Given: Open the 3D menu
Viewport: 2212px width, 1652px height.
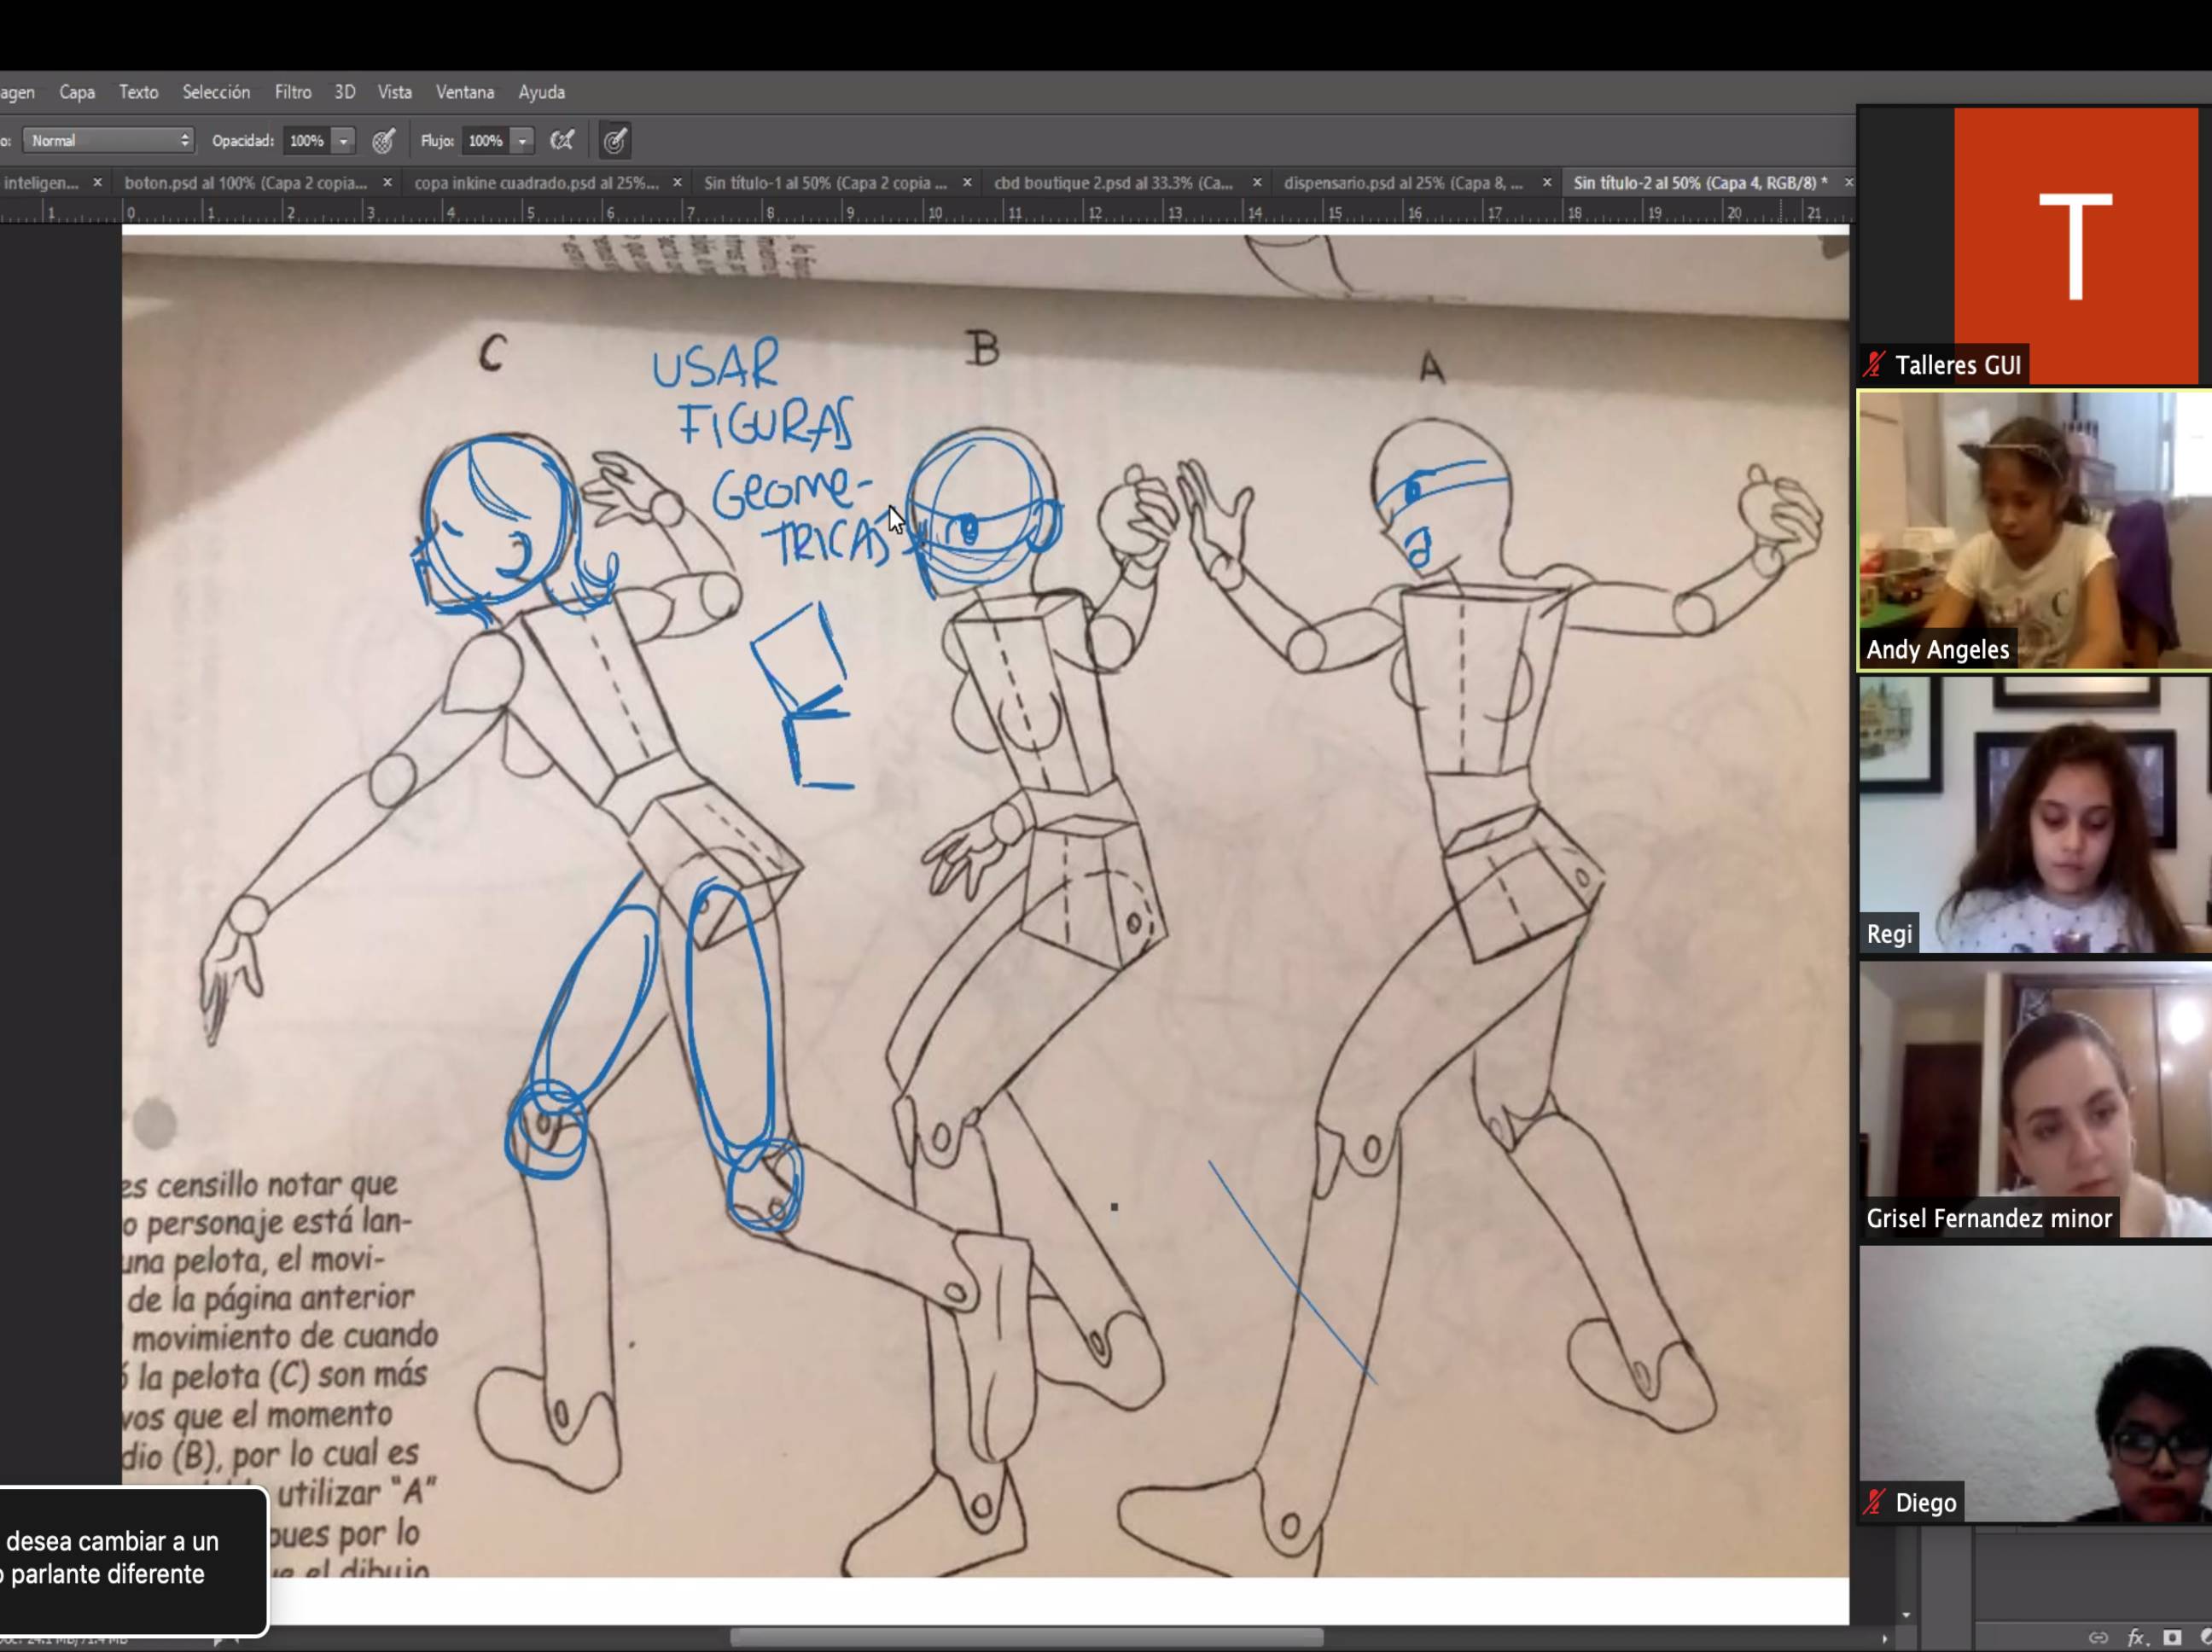Looking at the screenshot, I should 345,92.
